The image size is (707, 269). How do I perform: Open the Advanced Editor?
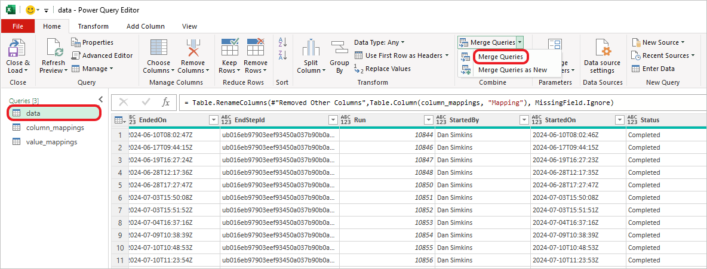tap(102, 55)
